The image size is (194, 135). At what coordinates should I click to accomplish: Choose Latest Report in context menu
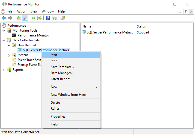click(71, 79)
